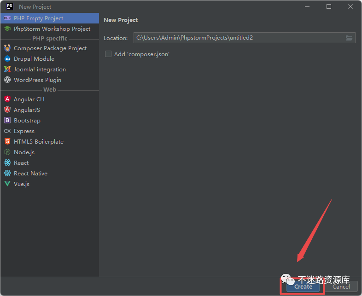Pick WordPress Plugin project type
Viewport: 362px width, 296px height.
[x=50, y=80]
